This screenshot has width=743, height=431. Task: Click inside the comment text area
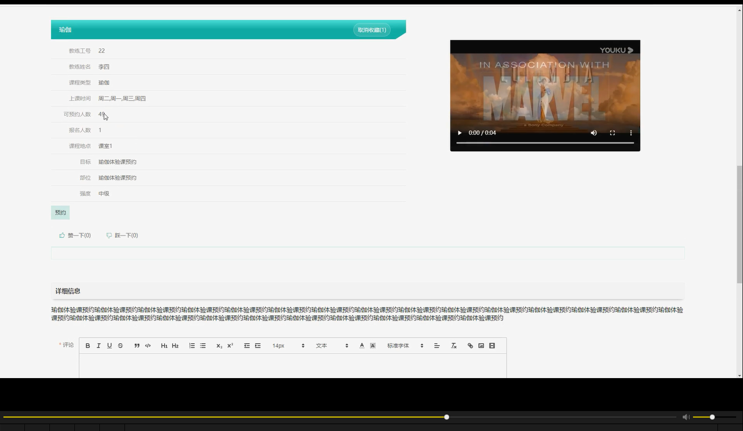tap(293, 366)
